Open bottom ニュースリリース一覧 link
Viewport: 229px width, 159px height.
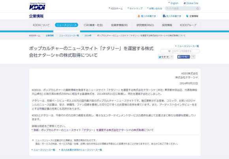tap(44, 150)
